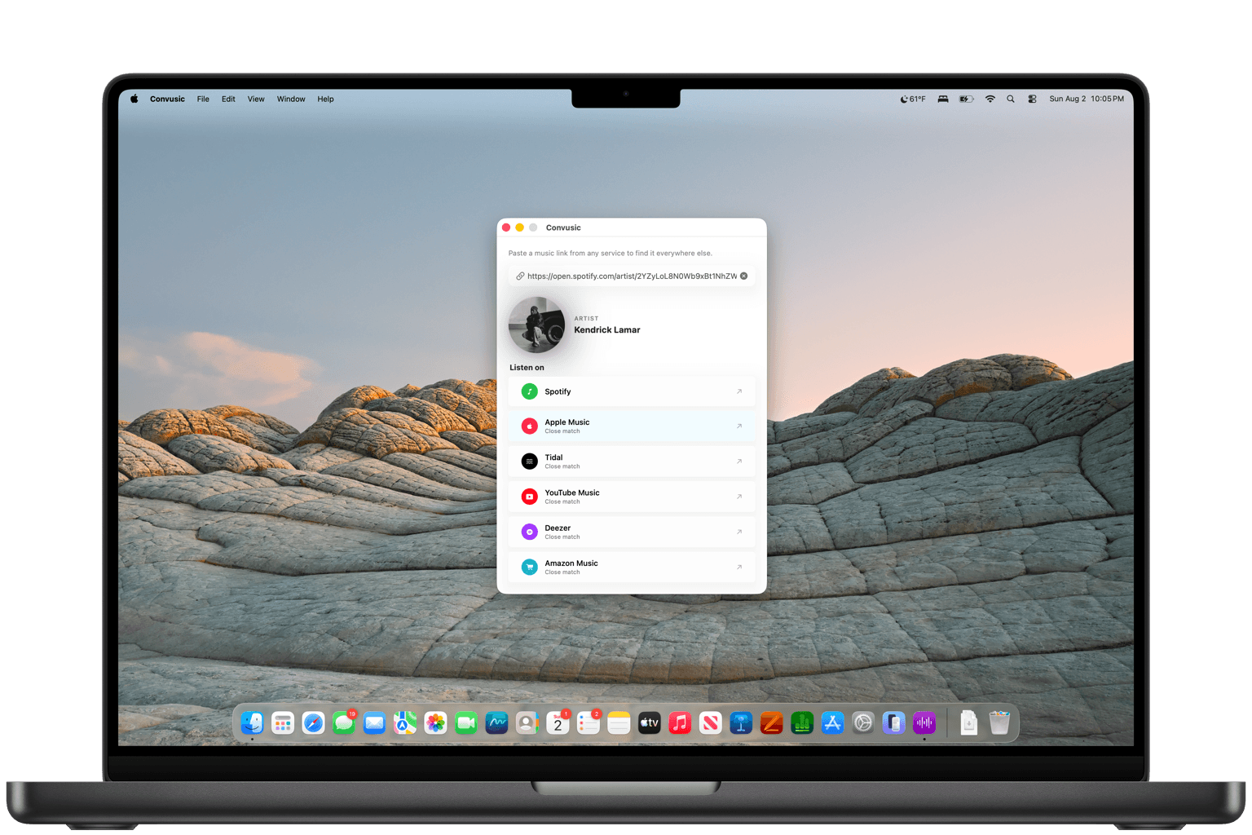Open Apple Music link via its arrow icon
The height and width of the screenshot is (835, 1252).
point(739,426)
